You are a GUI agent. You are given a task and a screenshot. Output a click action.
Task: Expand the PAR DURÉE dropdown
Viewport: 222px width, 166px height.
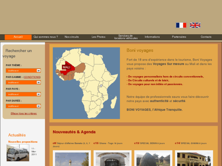[24, 106]
